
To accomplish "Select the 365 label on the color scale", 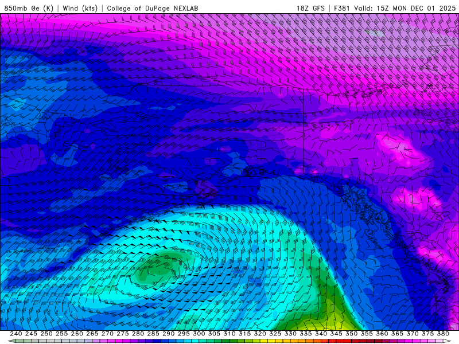I will [x=397, y=334].
